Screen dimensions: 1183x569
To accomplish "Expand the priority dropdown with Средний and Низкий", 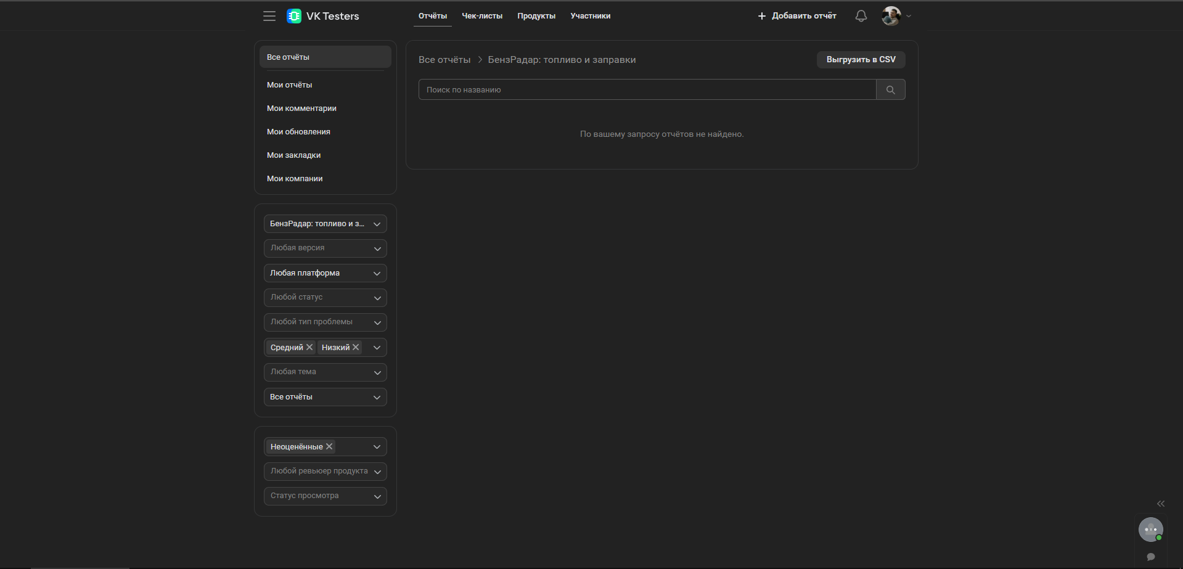I will (377, 348).
